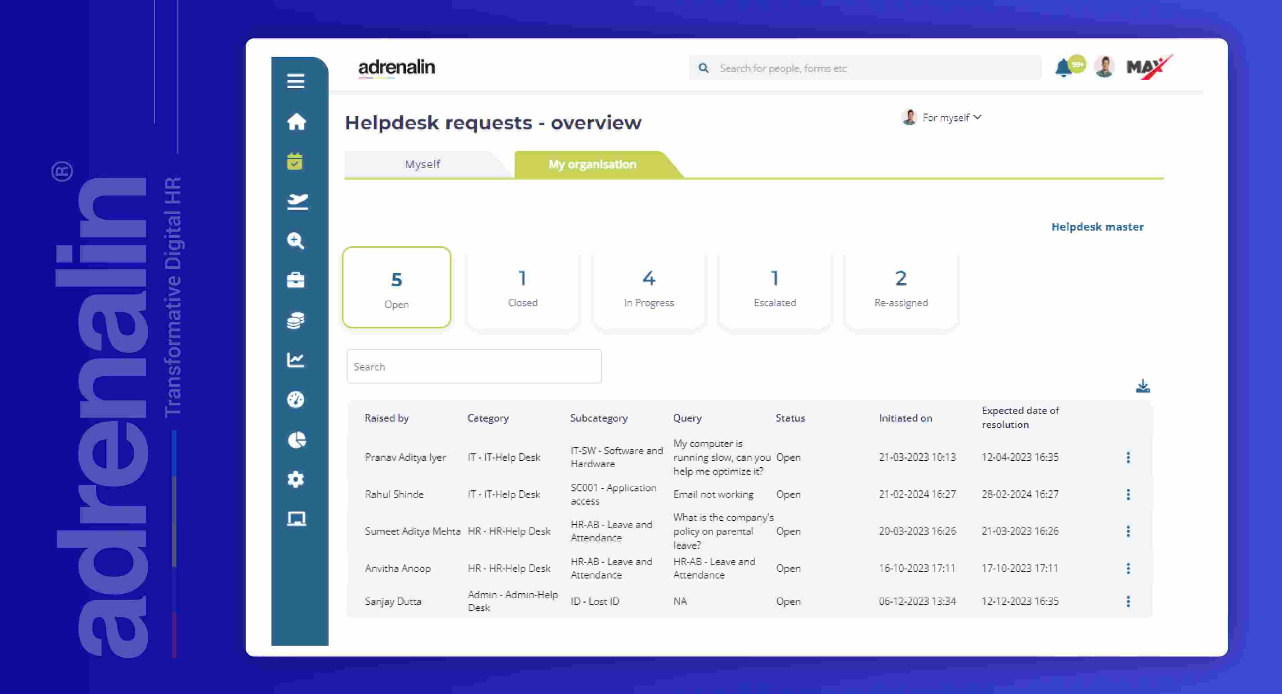Click Expected date of resolution header
The height and width of the screenshot is (694, 1282).
[x=1020, y=417]
